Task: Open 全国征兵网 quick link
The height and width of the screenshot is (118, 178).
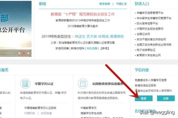Action: [143, 34]
